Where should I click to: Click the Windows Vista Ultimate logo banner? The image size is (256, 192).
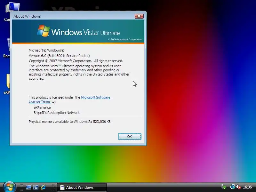(x=78, y=31)
